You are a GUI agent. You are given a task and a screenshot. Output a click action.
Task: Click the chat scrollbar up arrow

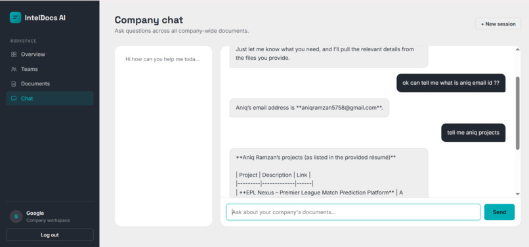point(518,50)
